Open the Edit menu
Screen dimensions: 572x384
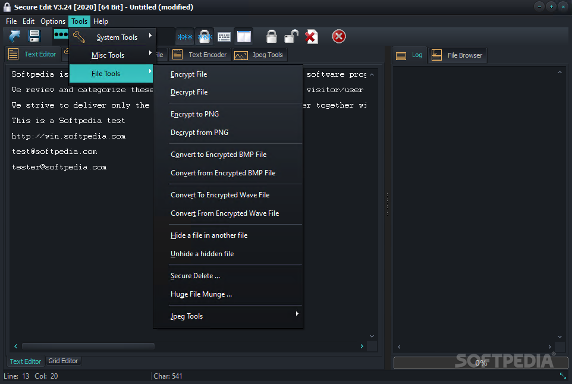(x=29, y=21)
